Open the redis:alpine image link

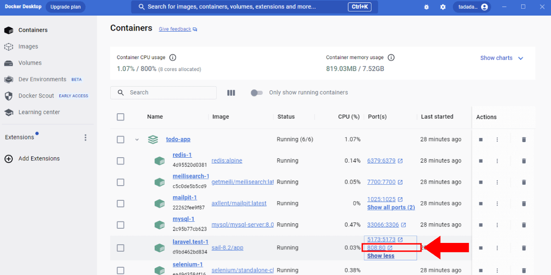click(227, 161)
